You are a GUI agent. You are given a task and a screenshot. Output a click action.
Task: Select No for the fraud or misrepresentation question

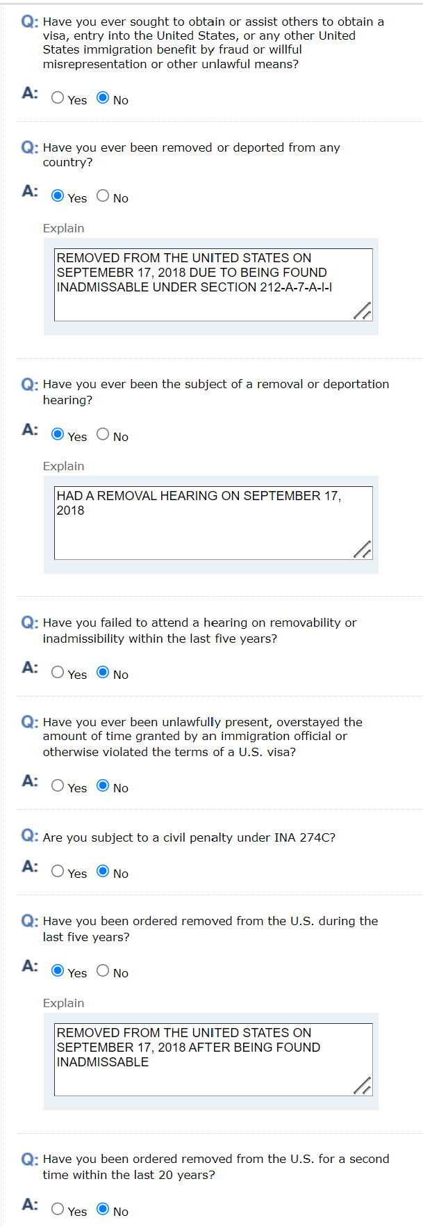pos(103,98)
